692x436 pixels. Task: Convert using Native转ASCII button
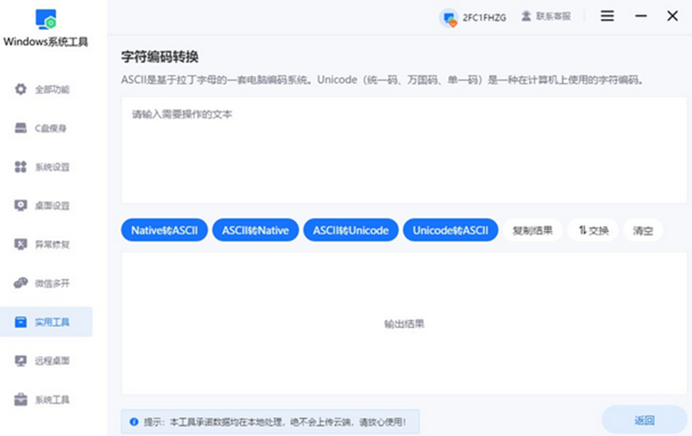164,230
